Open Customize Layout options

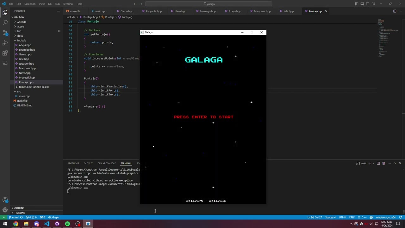tap(373, 4)
